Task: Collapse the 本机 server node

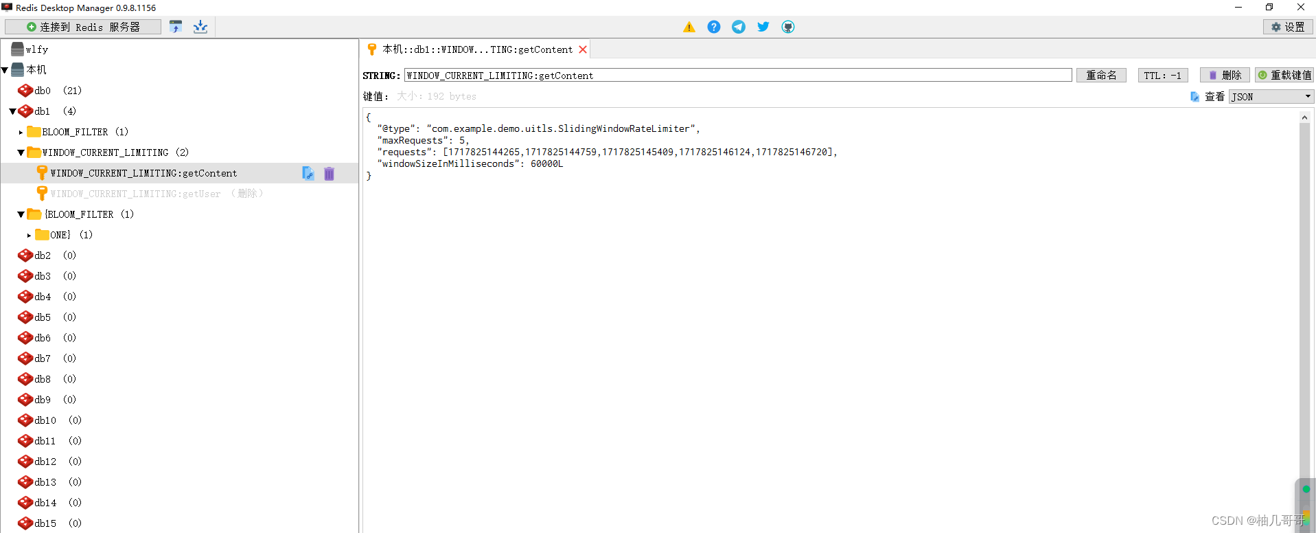Action: [5, 70]
